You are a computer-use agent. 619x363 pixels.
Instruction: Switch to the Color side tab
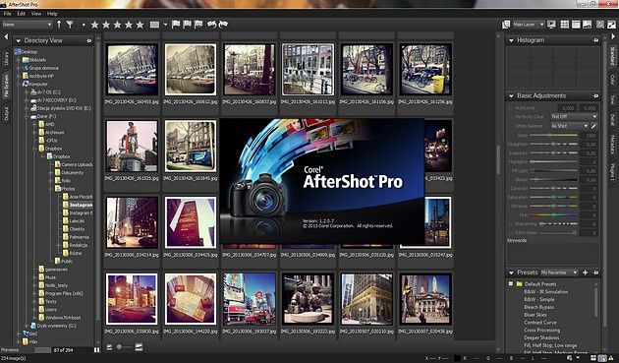click(x=612, y=79)
